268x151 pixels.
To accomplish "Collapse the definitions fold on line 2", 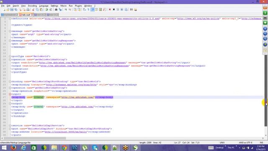I will [x=10, y=18].
